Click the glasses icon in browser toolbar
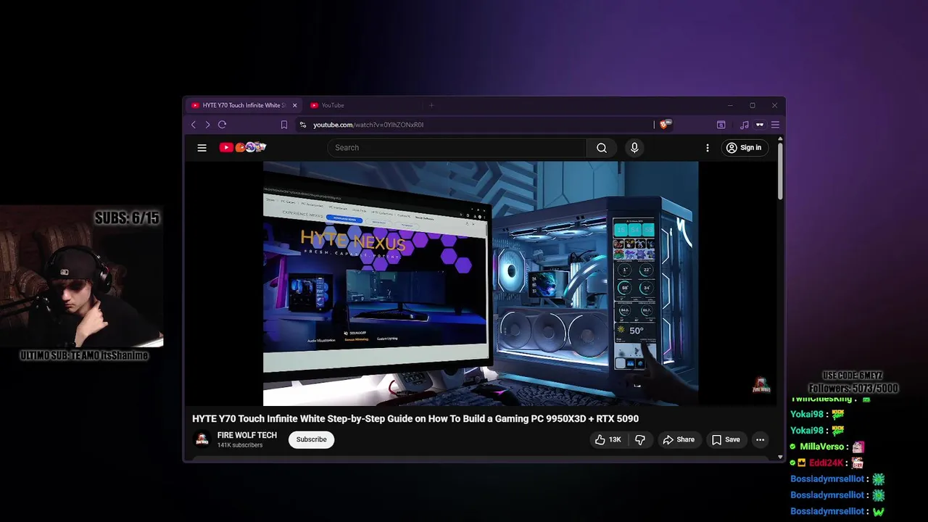The height and width of the screenshot is (522, 928). [x=760, y=125]
